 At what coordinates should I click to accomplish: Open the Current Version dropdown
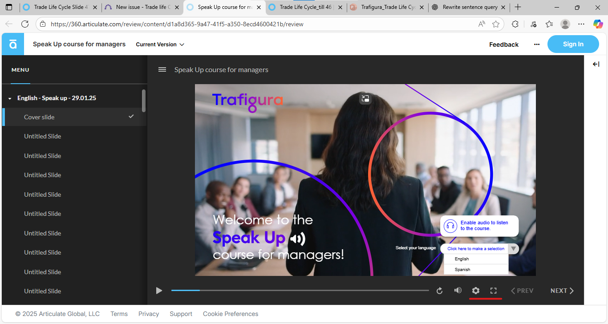(160, 45)
